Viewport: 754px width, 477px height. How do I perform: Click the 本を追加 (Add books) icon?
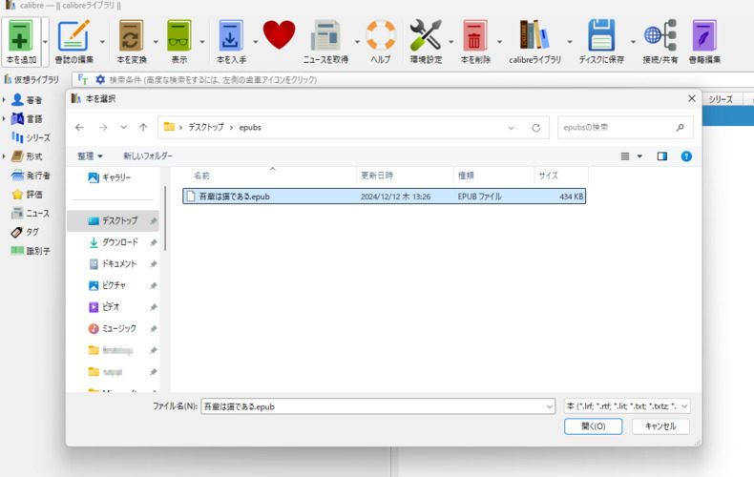(x=21, y=36)
